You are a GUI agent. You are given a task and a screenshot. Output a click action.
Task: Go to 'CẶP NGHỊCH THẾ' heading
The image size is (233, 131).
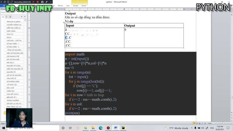(x=13, y=56)
